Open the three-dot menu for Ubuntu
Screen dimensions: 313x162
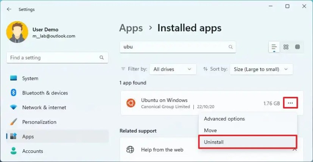pos(290,103)
